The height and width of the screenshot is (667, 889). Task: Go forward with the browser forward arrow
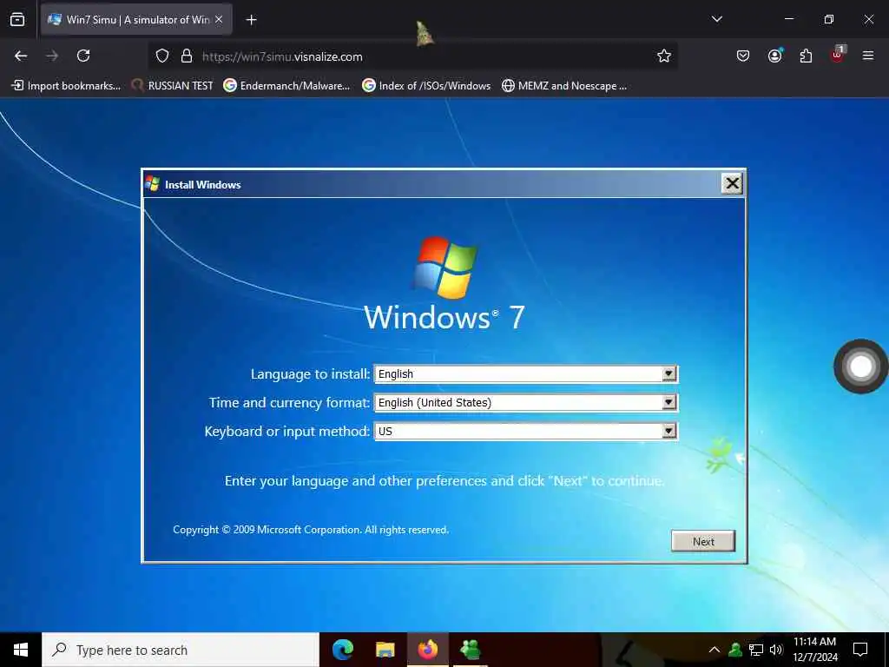(52, 56)
